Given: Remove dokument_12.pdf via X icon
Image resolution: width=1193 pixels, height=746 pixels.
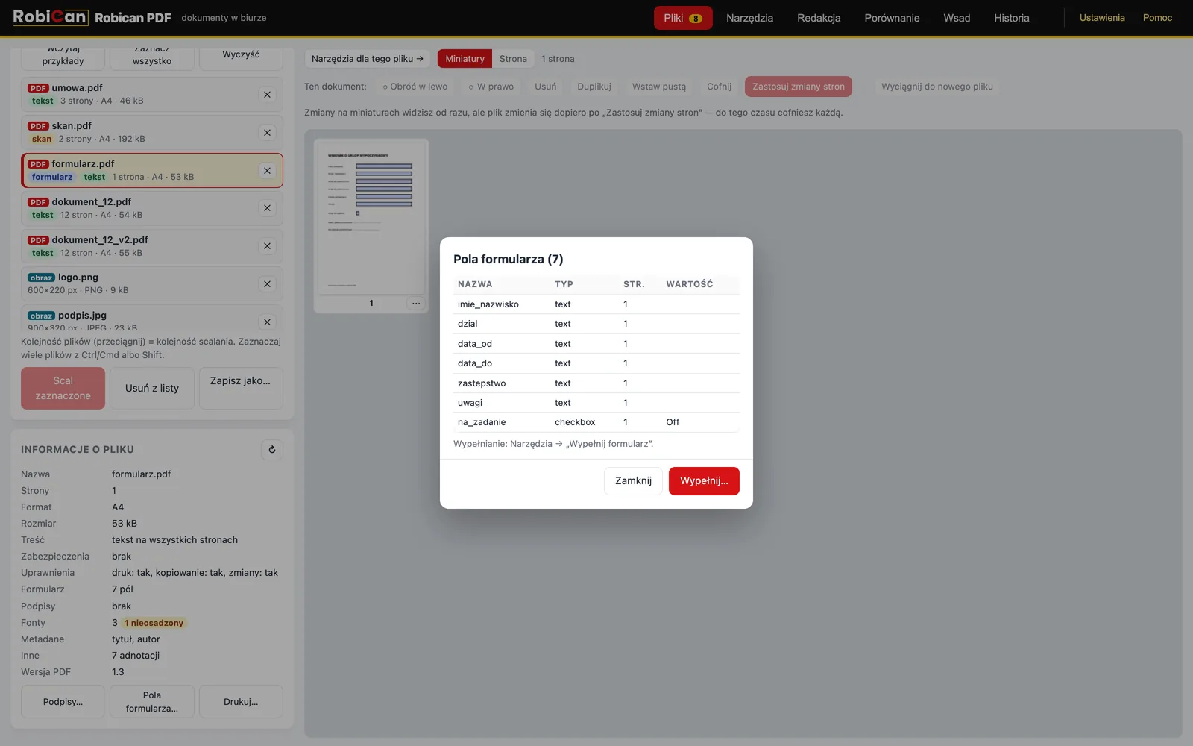Looking at the screenshot, I should [x=267, y=208].
